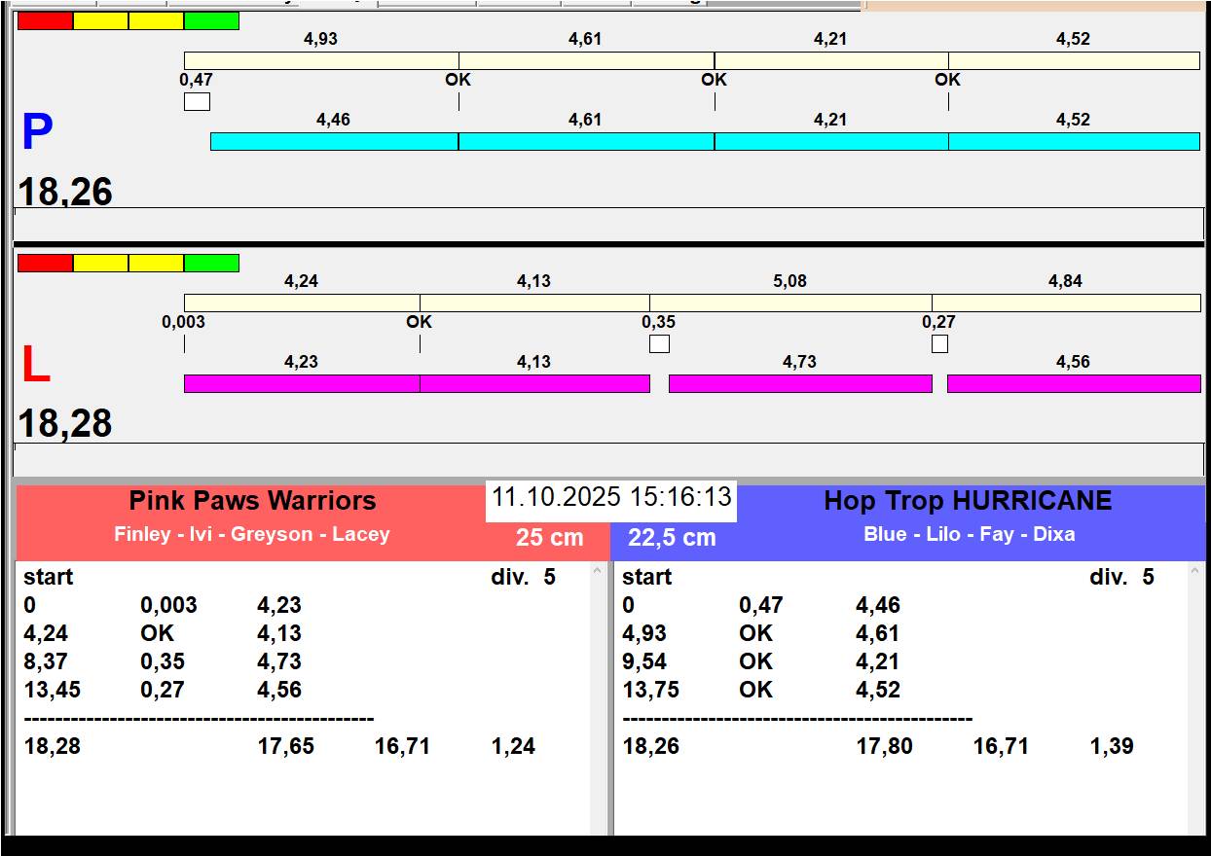Click 13,75 in the Hop Trop HURRICANE table
Screen dimensions: 1211x856
point(651,690)
